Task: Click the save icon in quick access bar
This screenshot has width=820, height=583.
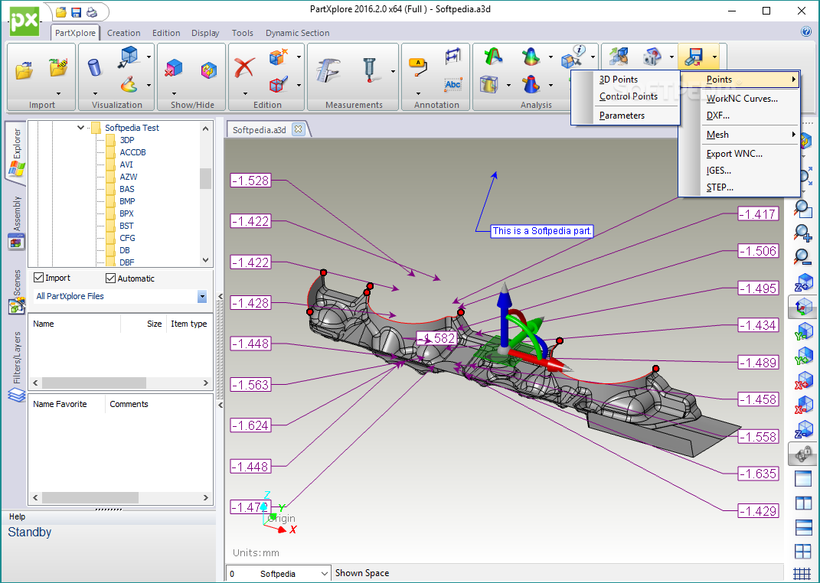Action: pos(77,12)
